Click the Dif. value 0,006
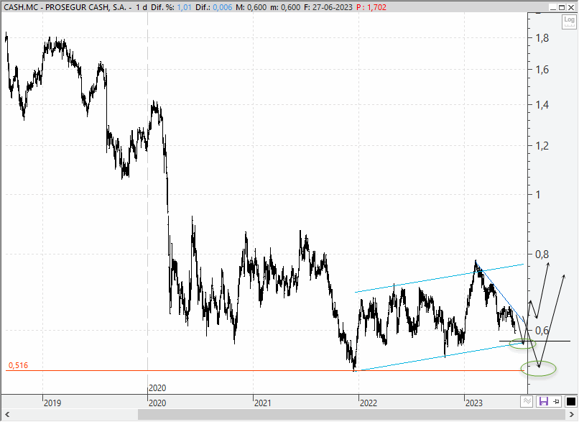The image size is (579, 422). [222, 7]
